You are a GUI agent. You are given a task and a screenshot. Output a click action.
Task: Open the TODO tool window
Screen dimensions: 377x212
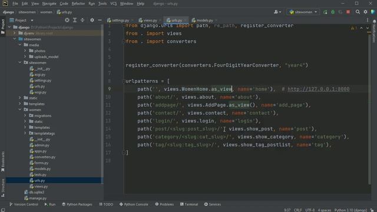tap(106, 204)
